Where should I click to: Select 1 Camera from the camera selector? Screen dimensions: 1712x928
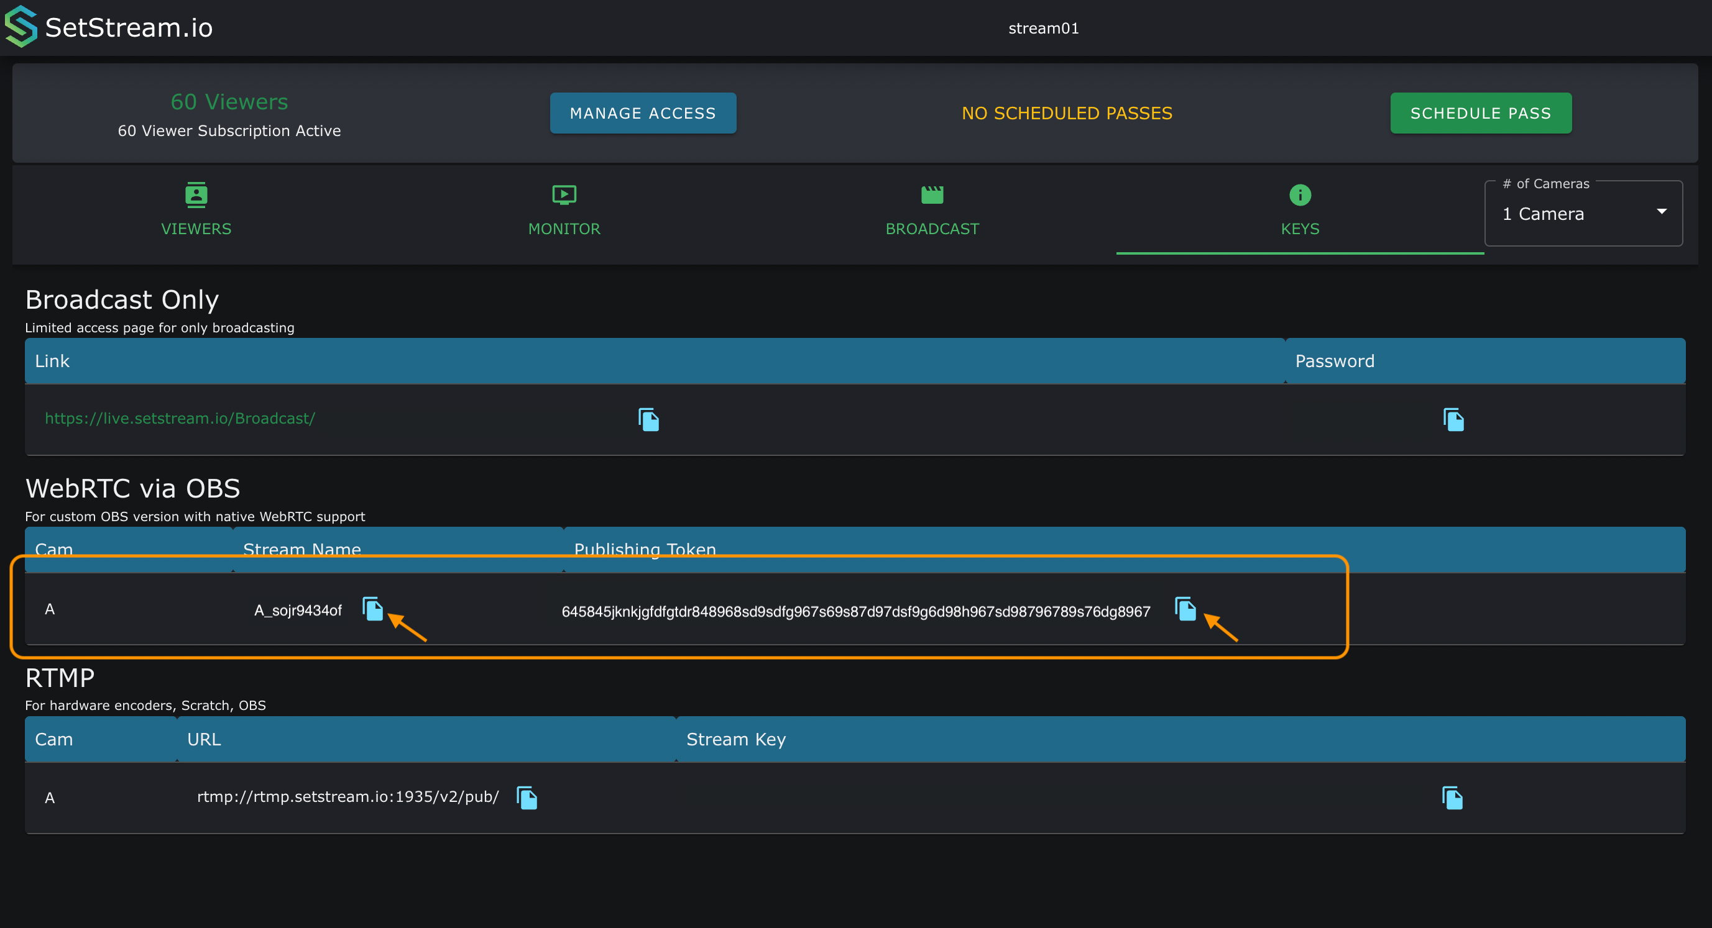click(1543, 213)
